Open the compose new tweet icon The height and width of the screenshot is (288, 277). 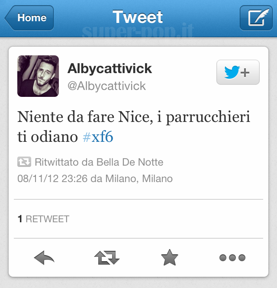click(256, 18)
